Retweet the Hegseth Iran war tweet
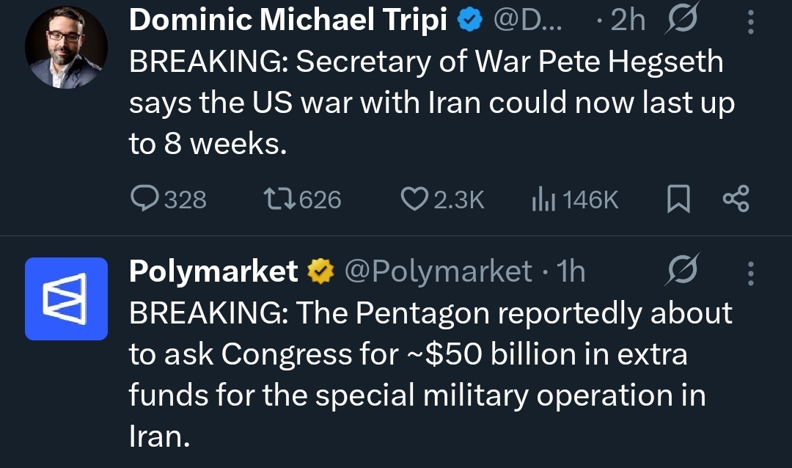 [278, 199]
